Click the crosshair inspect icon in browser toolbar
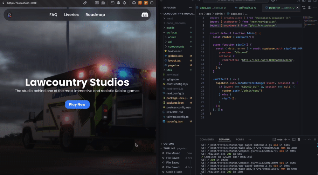Viewport: 318px width, 175px height. (x=124, y=3)
